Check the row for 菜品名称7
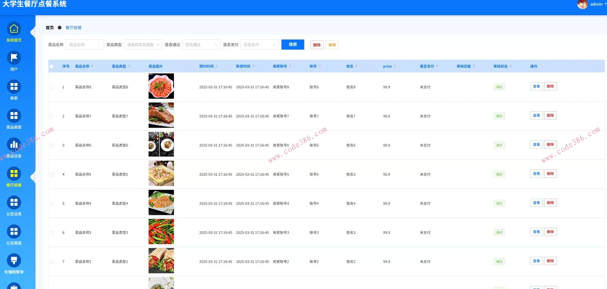 52,116
